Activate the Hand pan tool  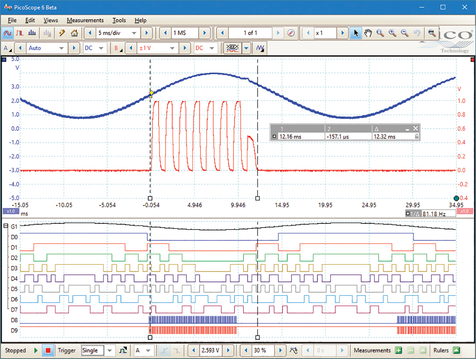tap(368, 33)
